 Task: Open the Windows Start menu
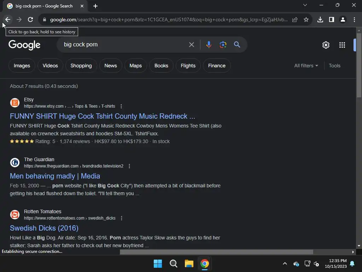pyautogui.click(x=158, y=263)
